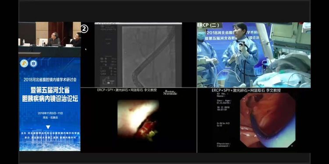The image size is (329, 164).
Task: Click the ERCP+SPY caption above the cholangioscopy view
Action: pos(127,90)
